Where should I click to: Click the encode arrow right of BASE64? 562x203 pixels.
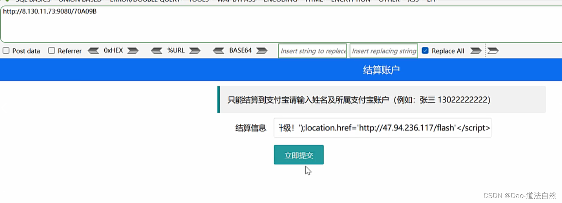pos(262,51)
